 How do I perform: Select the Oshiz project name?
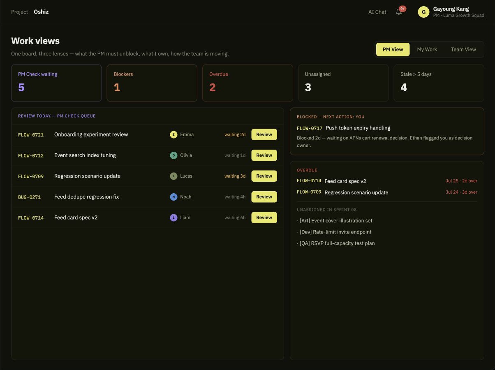(x=41, y=12)
